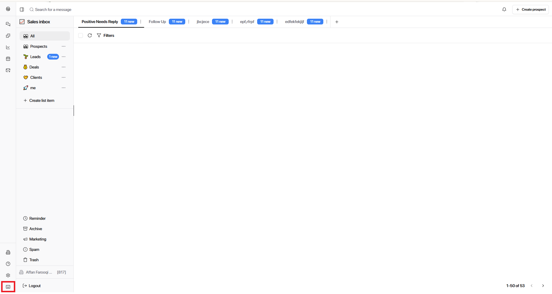Image resolution: width=552 pixels, height=294 pixels.
Task: Open the analytics chart icon in left rail
Action: click(8, 47)
